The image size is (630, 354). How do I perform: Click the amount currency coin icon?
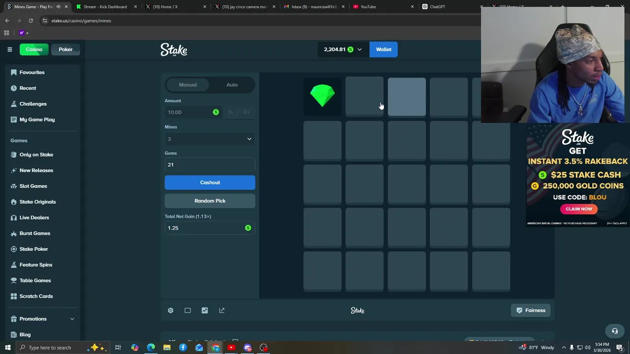pyautogui.click(x=216, y=112)
